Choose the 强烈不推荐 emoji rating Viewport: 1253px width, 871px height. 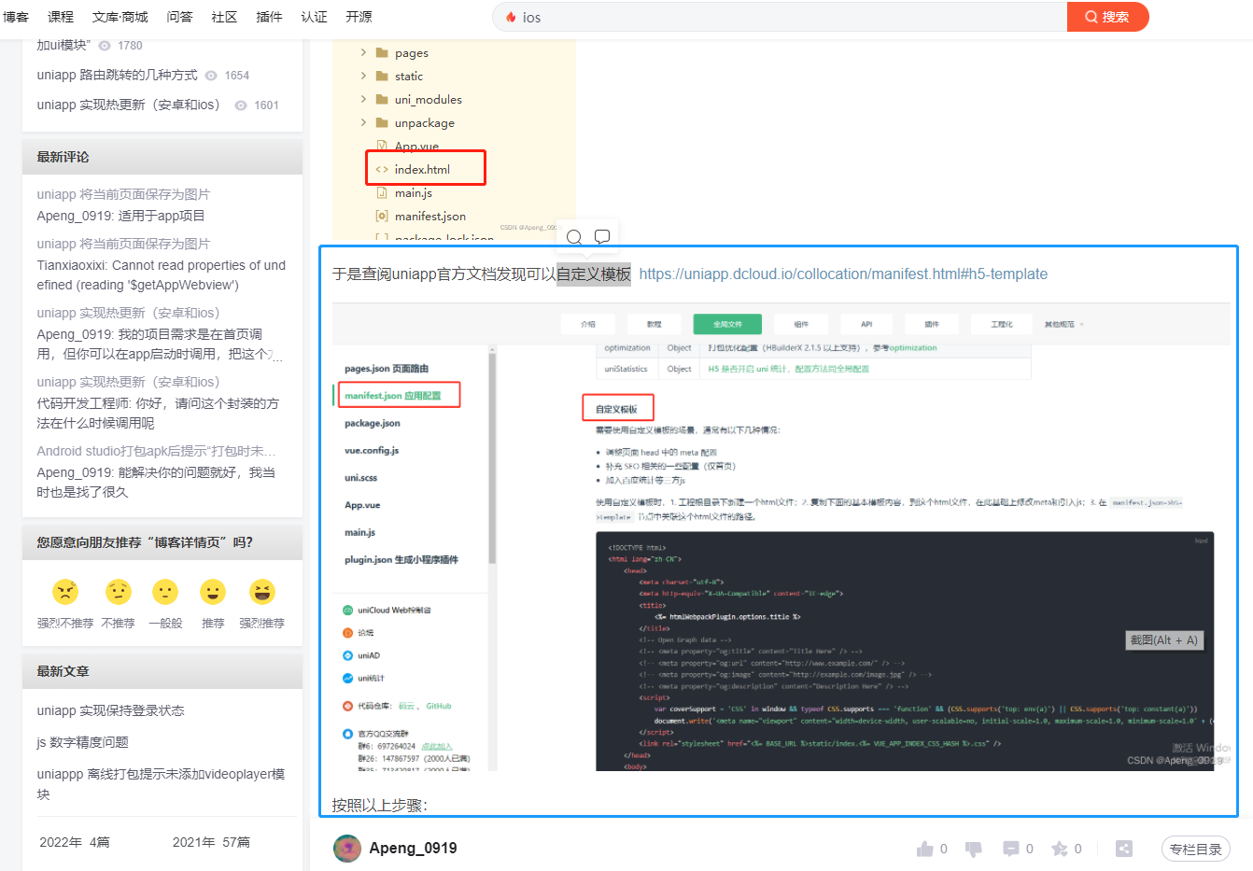pos(64,592)
